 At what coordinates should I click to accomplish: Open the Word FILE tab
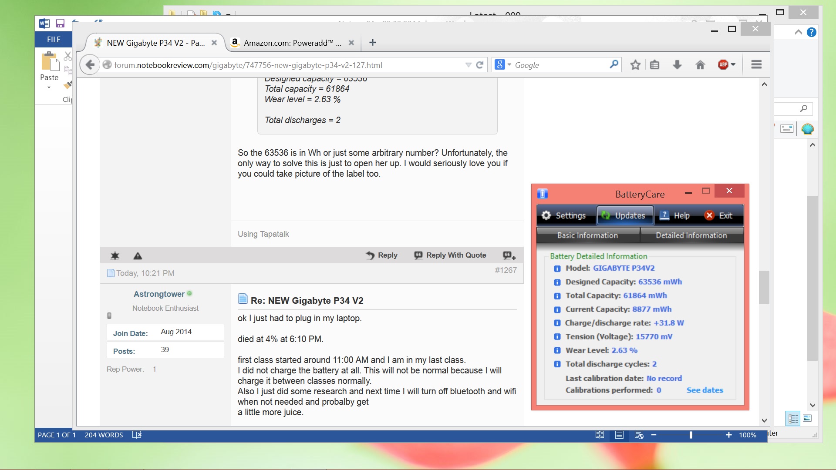[54, 39]
